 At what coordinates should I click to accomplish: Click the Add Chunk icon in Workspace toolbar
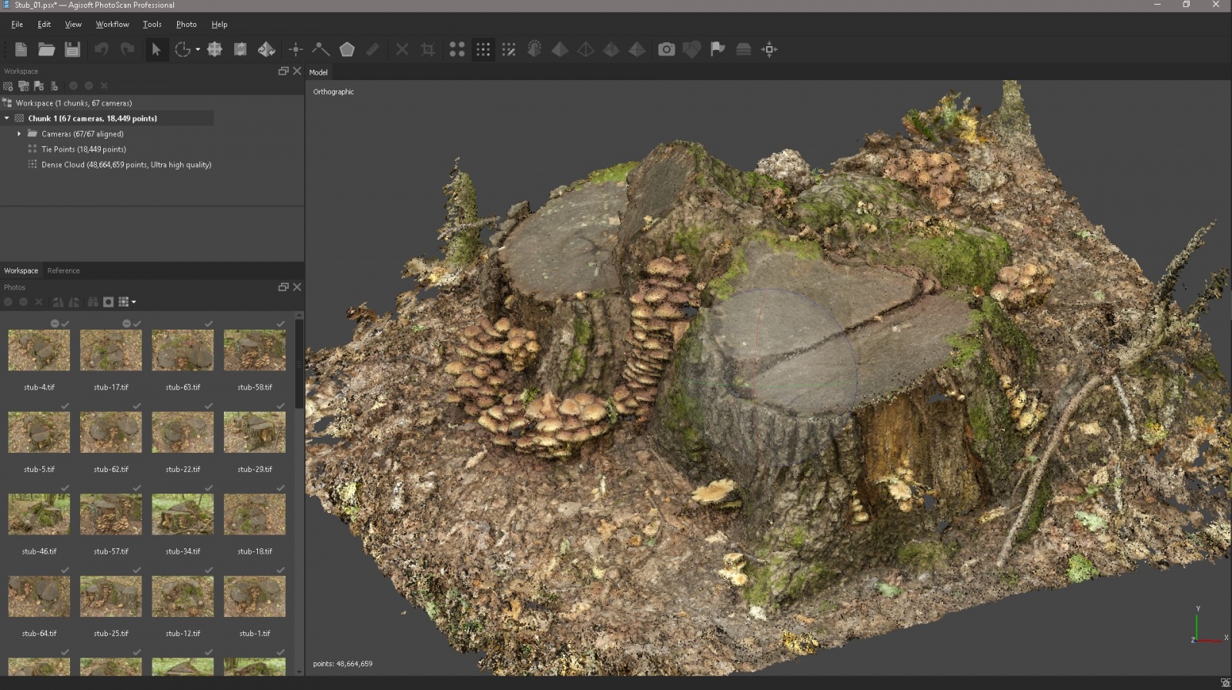pos(8,85)
